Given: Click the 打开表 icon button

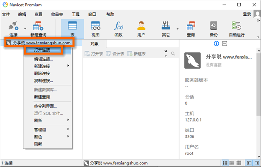Looking at the screenshot, I should tap(94, 54).
